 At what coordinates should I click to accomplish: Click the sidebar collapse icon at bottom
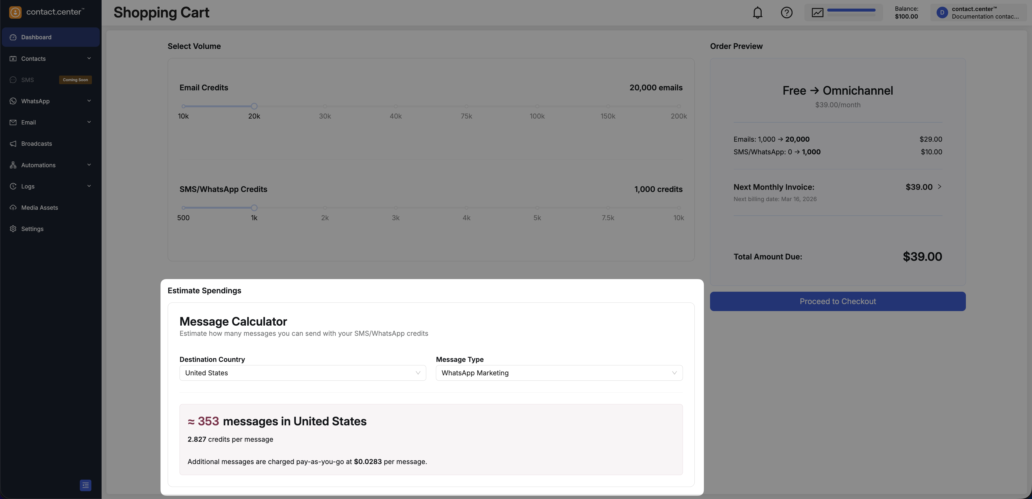coord(85,485)
